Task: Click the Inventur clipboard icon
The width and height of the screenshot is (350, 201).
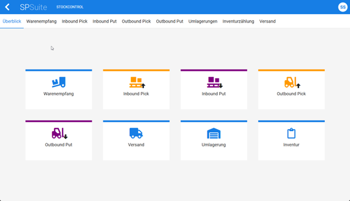Action: tap(291, 133)
